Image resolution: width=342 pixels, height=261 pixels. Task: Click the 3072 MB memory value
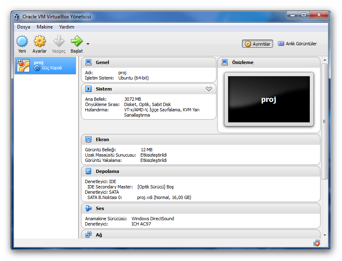[133, 99]
